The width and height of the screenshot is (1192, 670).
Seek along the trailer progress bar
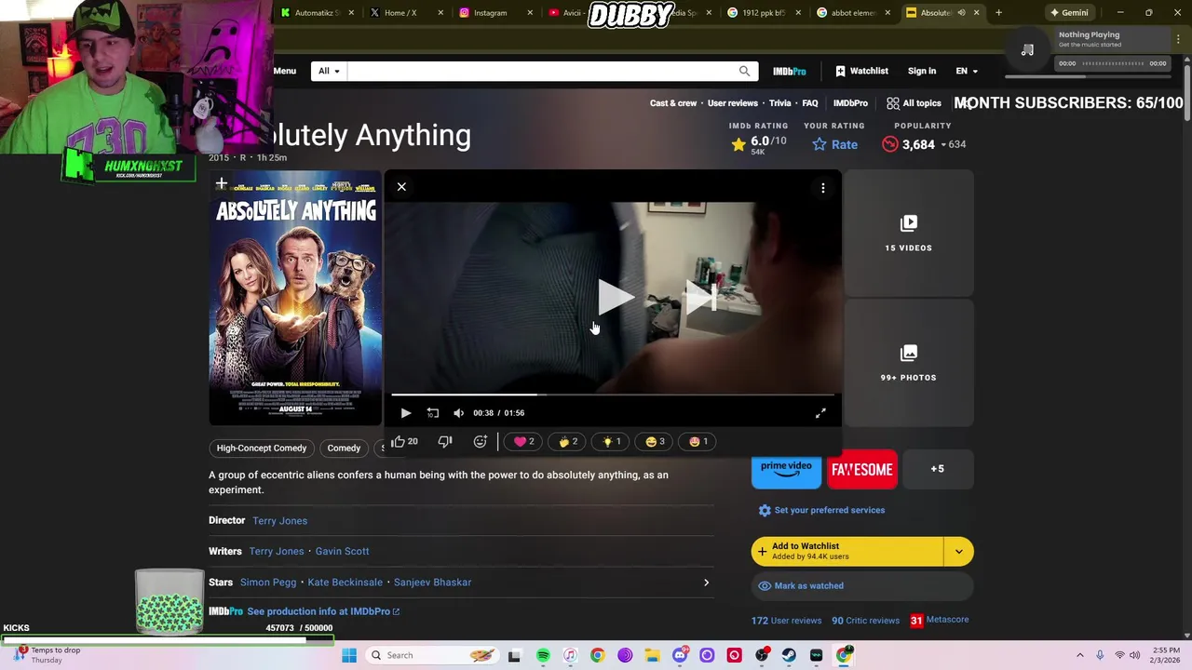(615, 395)
